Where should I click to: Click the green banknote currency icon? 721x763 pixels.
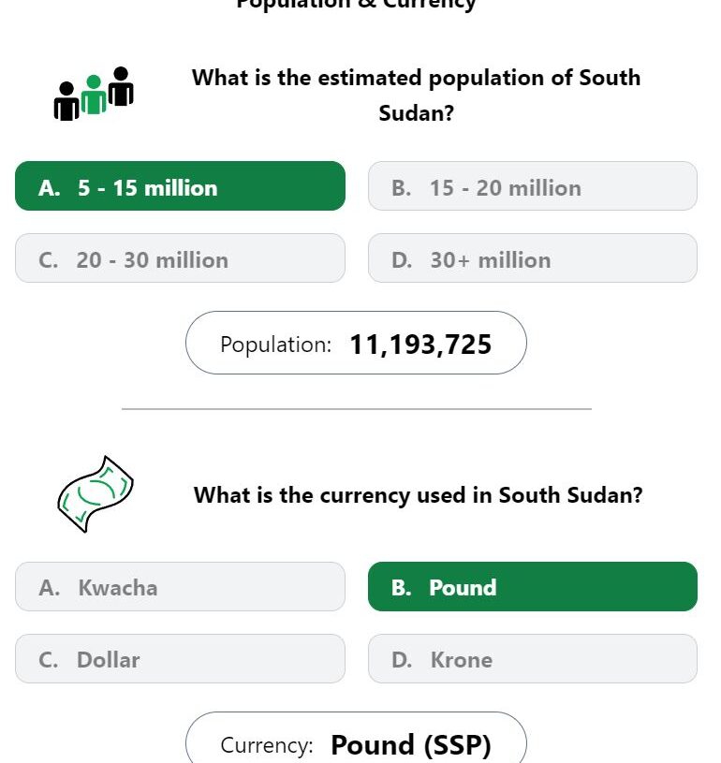point(96,494)
